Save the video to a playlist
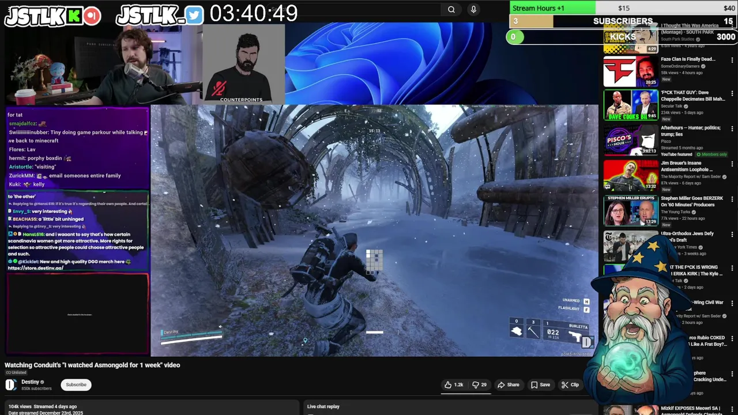 tap(540, 384)
